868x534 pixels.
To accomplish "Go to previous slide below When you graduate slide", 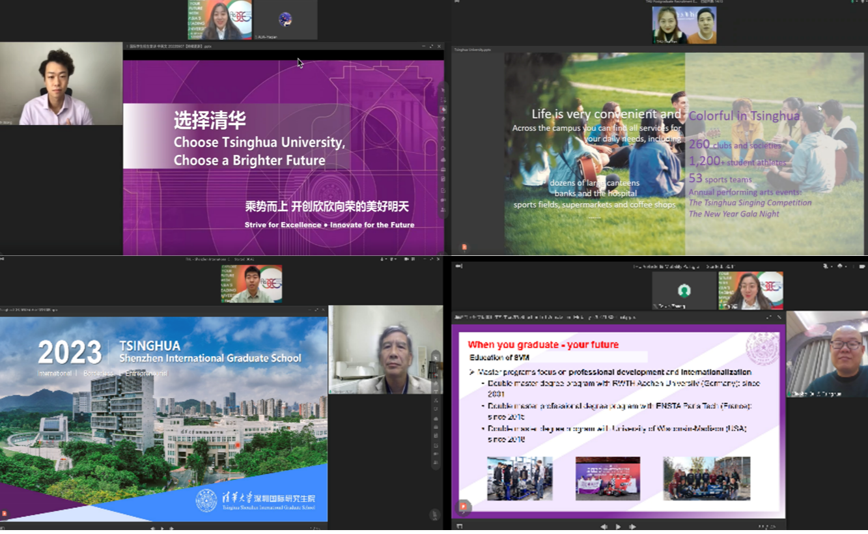I will pyautogui.click(x=604, y=526).
